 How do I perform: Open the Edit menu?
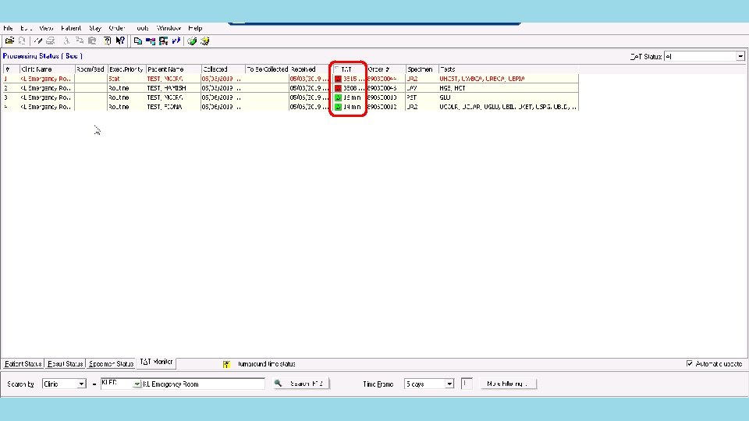[x=26, y=28]
